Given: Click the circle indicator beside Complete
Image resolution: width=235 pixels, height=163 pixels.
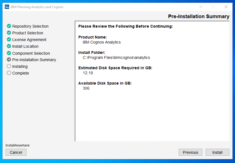Looking at the screenshot, I should coord(8,73).
